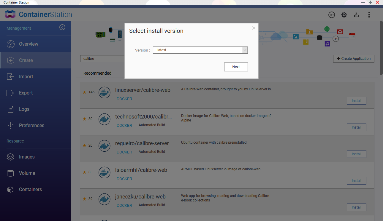
Task: Open the three-dot more options menu
Action: click(369, 15)
